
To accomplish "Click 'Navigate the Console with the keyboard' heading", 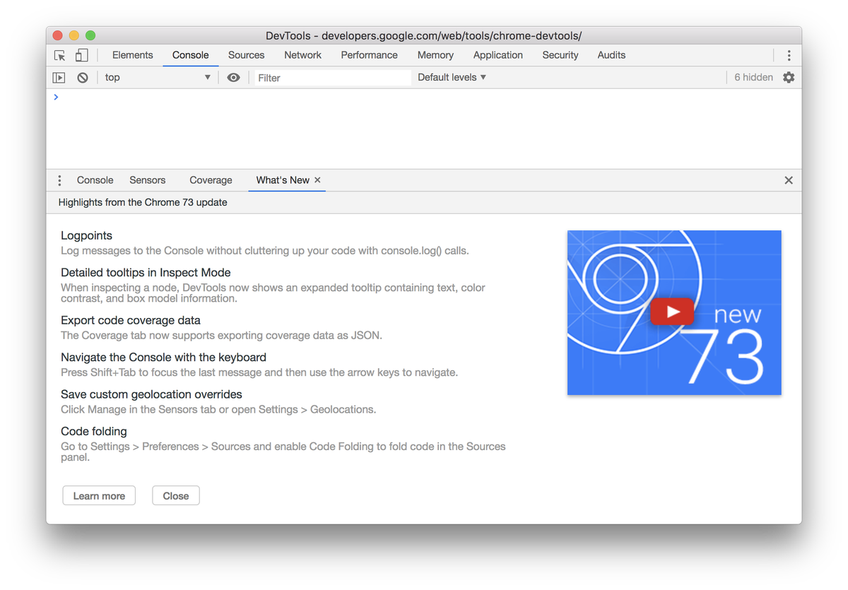I will pos(163,358).
